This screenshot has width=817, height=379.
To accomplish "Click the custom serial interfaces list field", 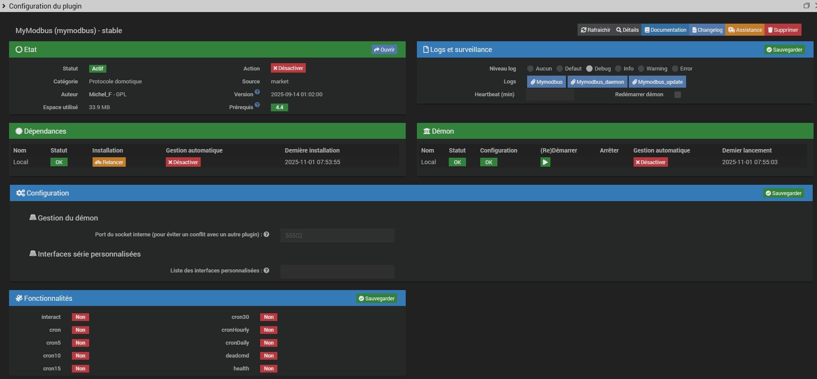I will click(x=337, y=271).
